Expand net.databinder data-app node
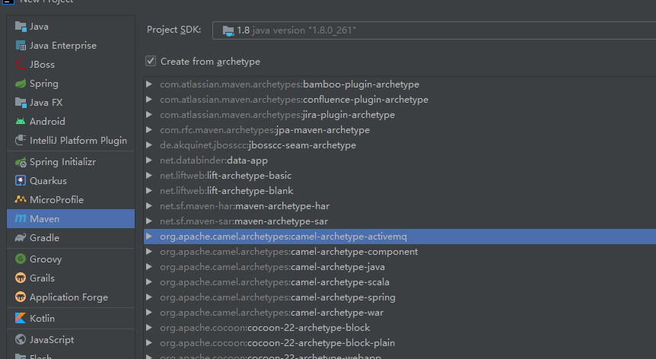Screen dimensions: 656x359 pyautogui.click(x=149, y=160)
